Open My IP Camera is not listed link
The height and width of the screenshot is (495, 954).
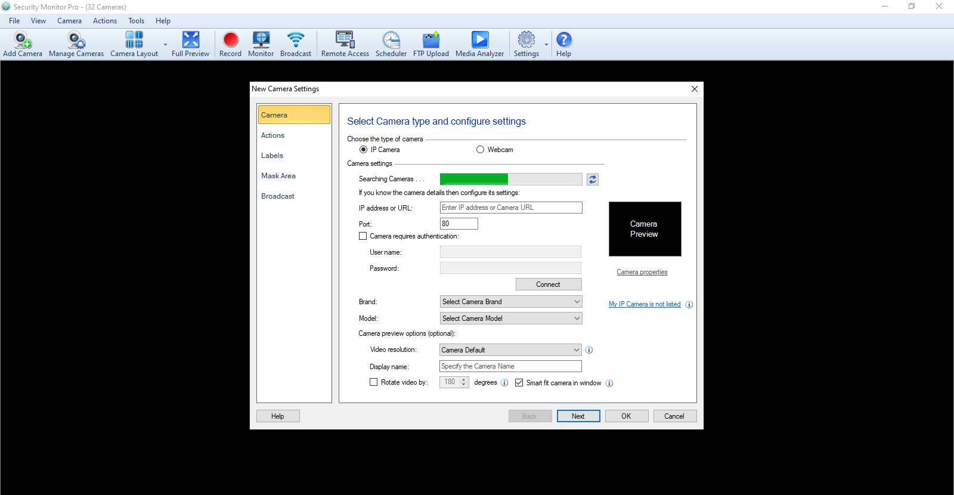[x=645, y=304]
